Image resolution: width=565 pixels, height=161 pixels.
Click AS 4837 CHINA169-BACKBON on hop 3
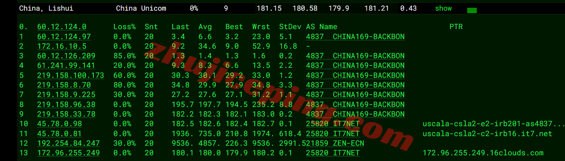pyautogui.click(x=355, y=56)
